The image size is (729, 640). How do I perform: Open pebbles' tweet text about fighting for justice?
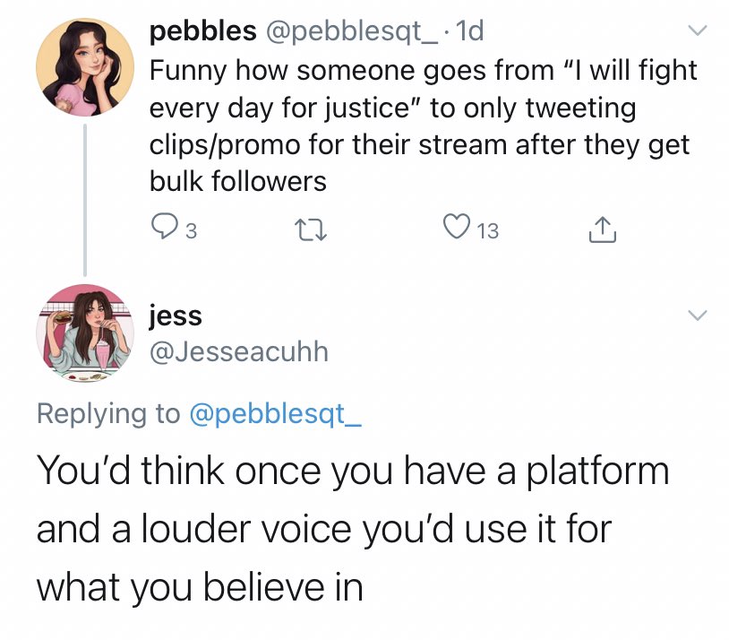421,125
